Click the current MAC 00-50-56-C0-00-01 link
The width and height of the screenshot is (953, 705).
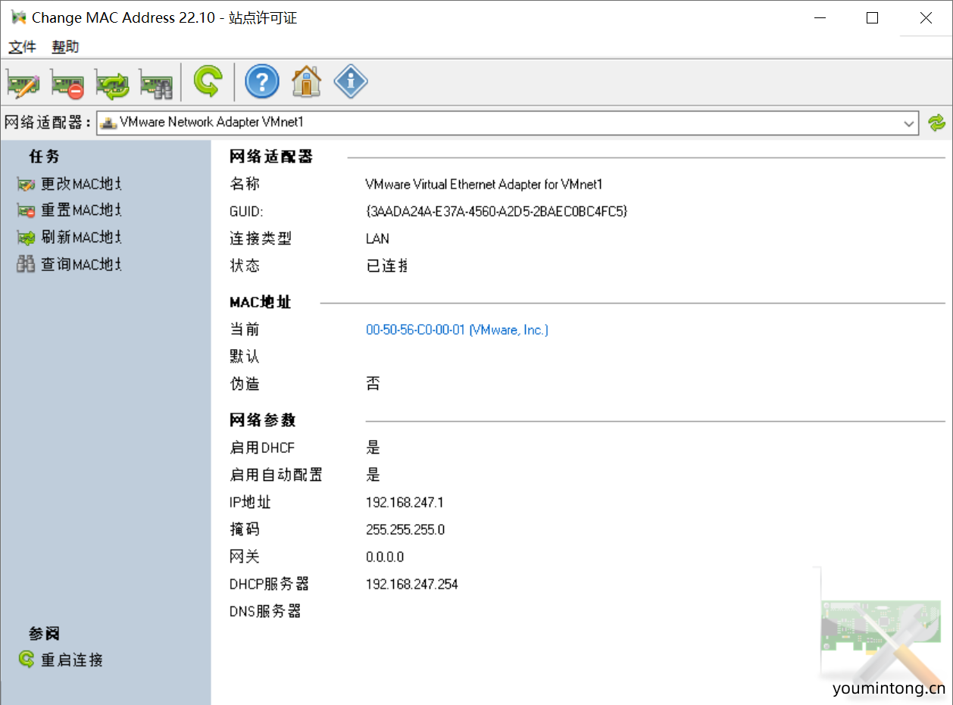(x=457, y=330)
